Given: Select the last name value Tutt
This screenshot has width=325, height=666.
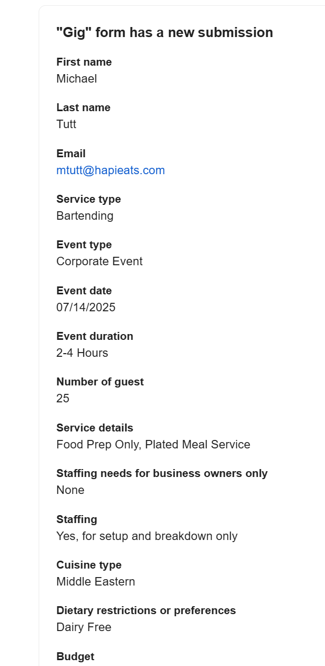Looking at the screenshot, I should 67,124.
